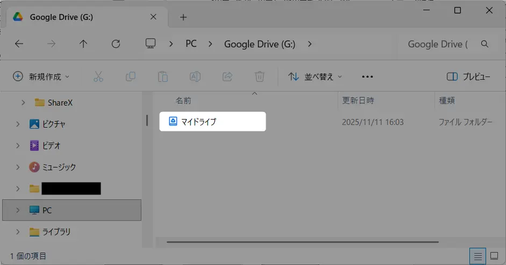Click the Copy icon in toolbar
506x265 pixels.
point(130,76)
